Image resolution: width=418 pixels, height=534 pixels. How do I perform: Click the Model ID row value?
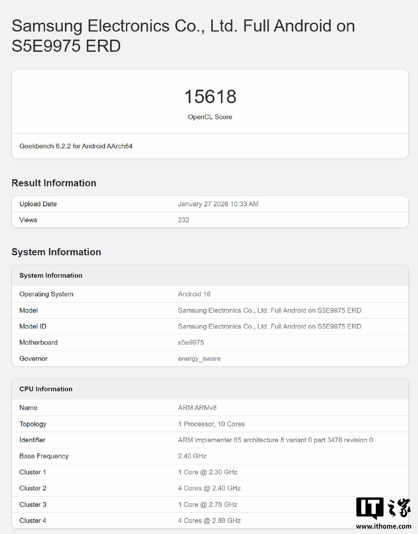coord(269,326)
